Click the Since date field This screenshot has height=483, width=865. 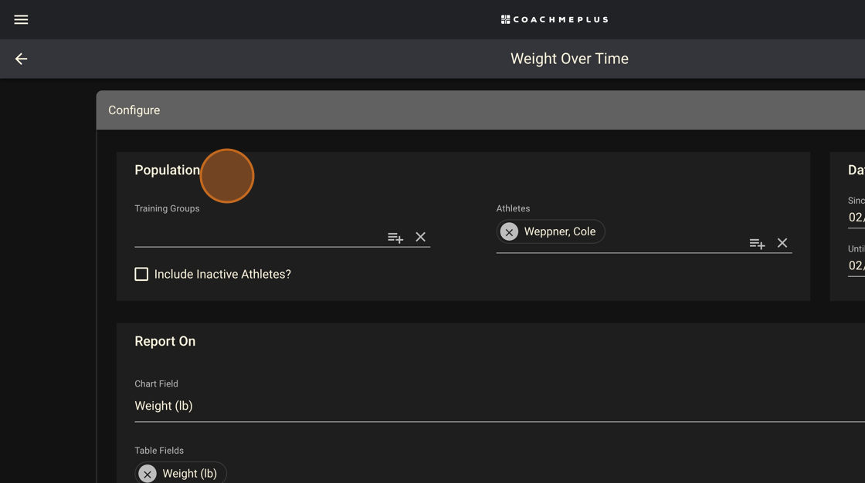[857, 218]
